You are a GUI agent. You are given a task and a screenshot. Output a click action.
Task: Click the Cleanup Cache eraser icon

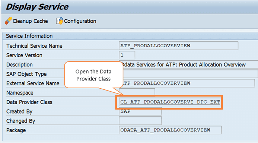click(x=8, y=21)
